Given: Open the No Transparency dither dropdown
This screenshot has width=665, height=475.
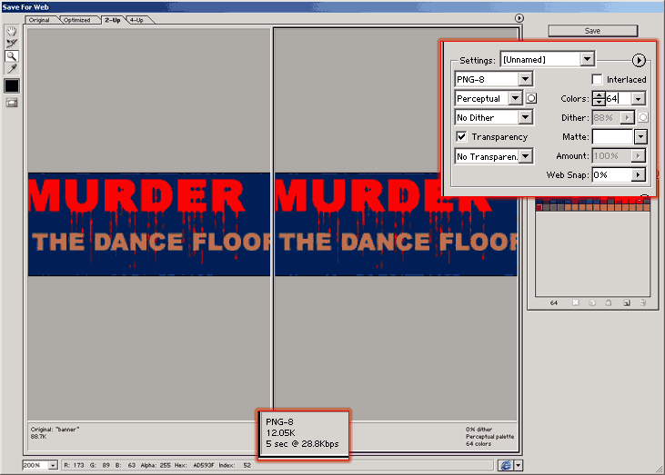Looking at the screenshot, I should point(494,156).
